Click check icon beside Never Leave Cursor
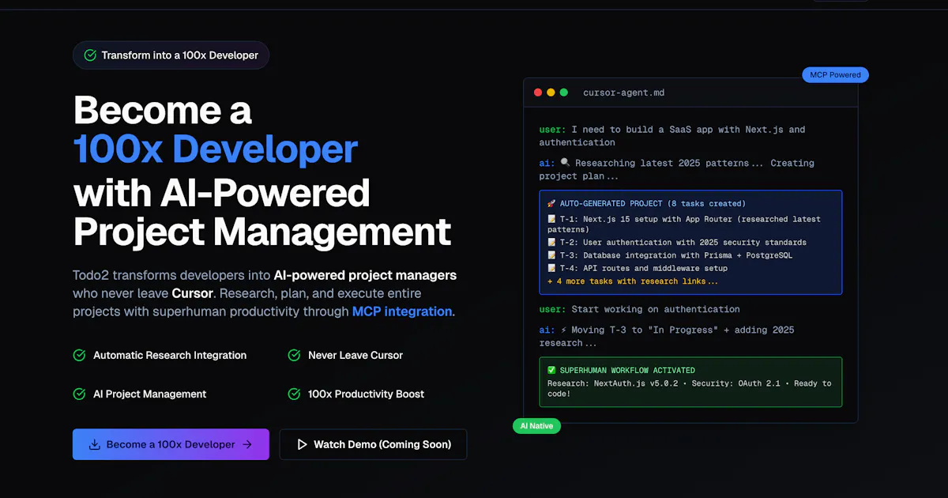 [294, 356]
